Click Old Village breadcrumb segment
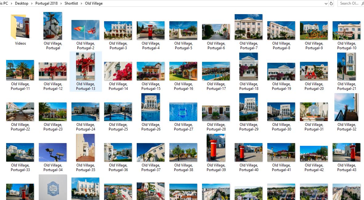 (94, 3)
